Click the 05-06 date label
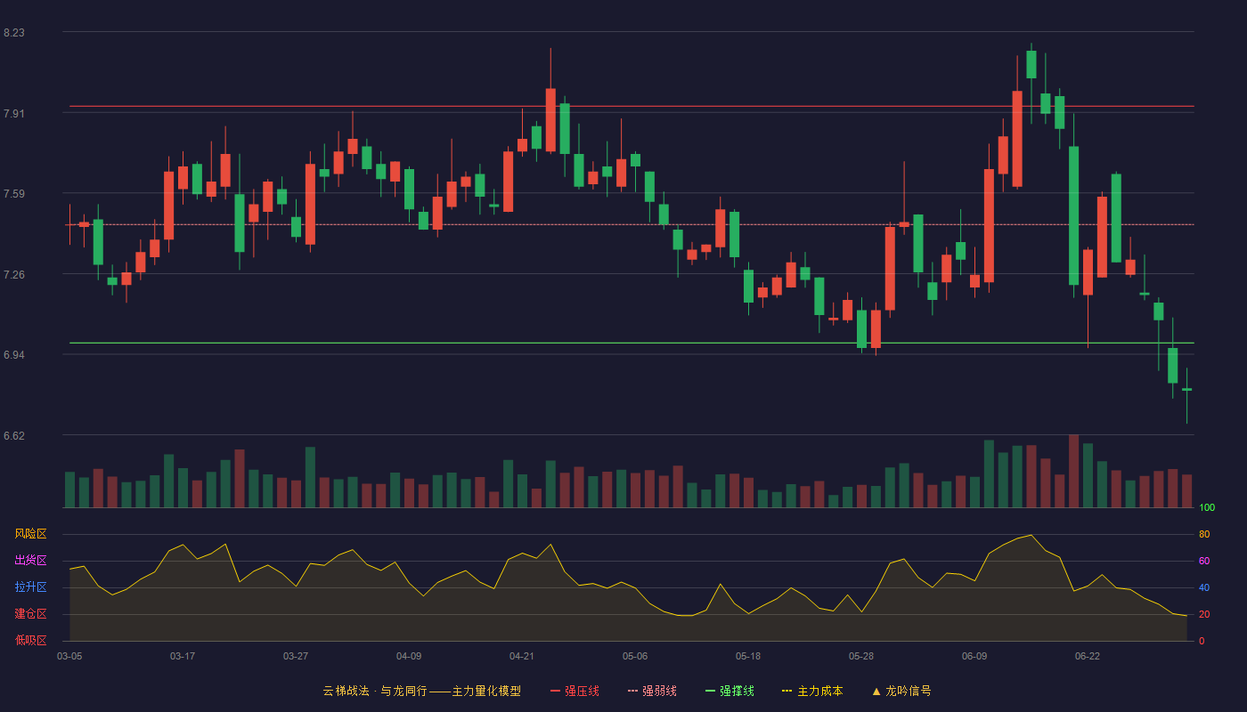 635,656
